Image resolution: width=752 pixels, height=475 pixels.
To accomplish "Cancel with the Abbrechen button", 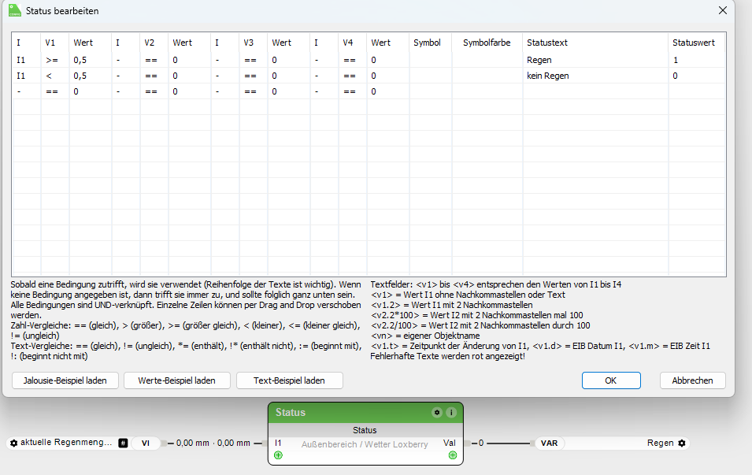I will tap(692, 380).
